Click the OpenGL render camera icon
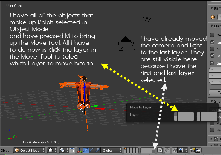The image size is (221, 155). pyautogui.click(x=192, y=150)
